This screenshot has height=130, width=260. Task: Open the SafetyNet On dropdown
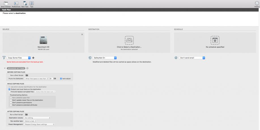tap(105, 58)
